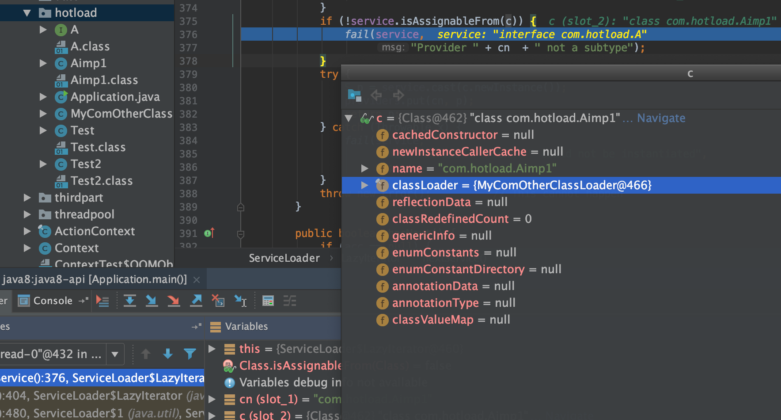Click the Step Out icon
The width and height of the screenshot is (781, 420).
click(196, 301)
